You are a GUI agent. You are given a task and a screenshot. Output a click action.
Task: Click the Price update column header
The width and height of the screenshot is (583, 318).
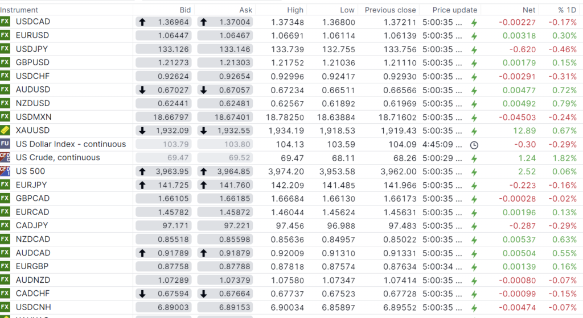[x=455, y=10]
